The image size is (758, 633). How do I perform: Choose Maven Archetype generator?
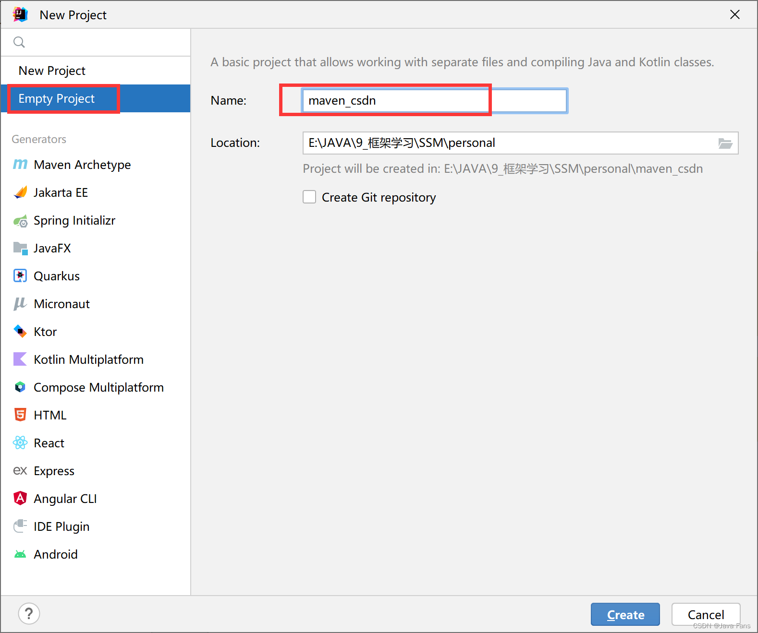click(x=96, y=165)
